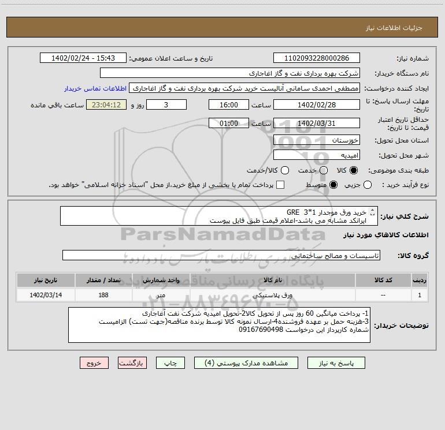Click the row number cell 1

click(420, 295)
